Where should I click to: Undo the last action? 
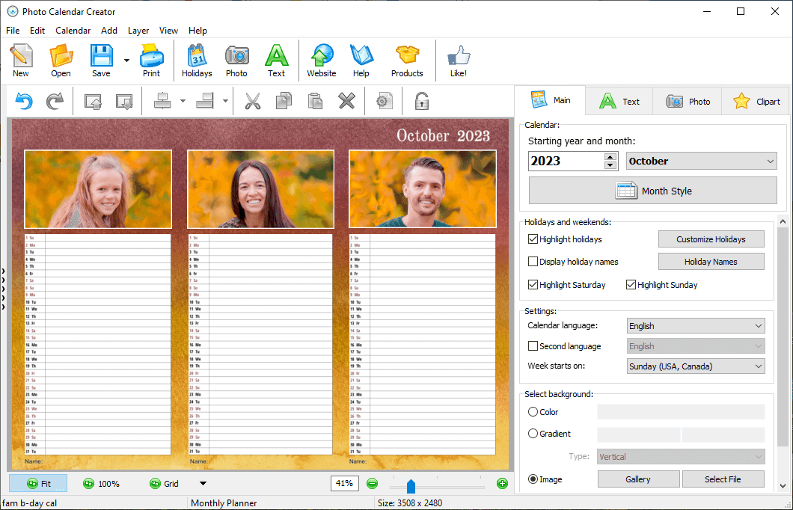(24, 101)
